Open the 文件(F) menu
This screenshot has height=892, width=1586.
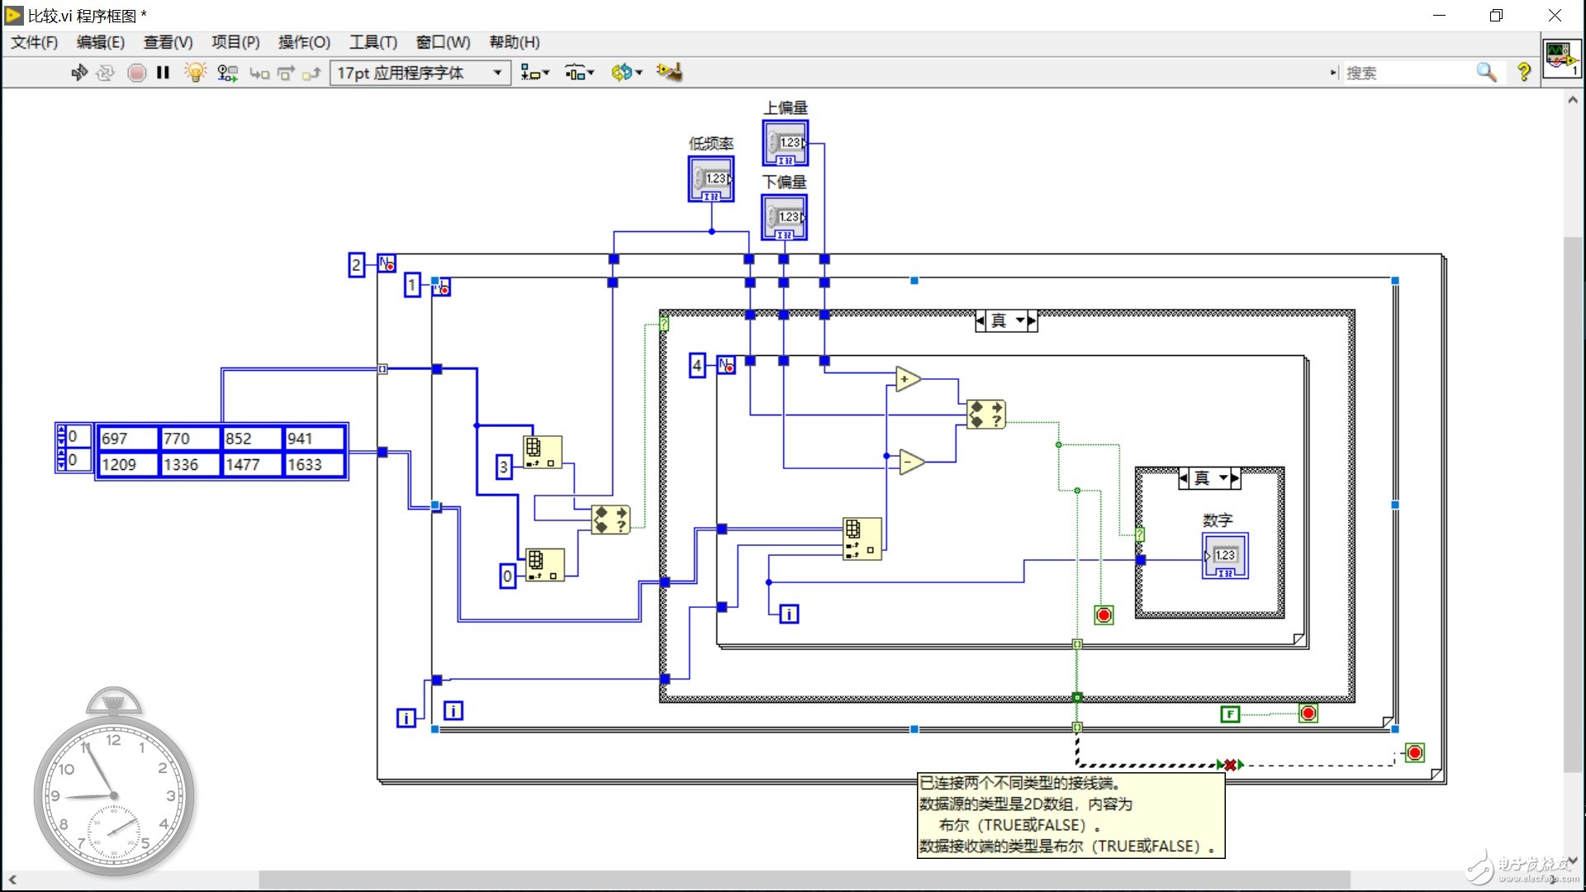click(34, 42)
